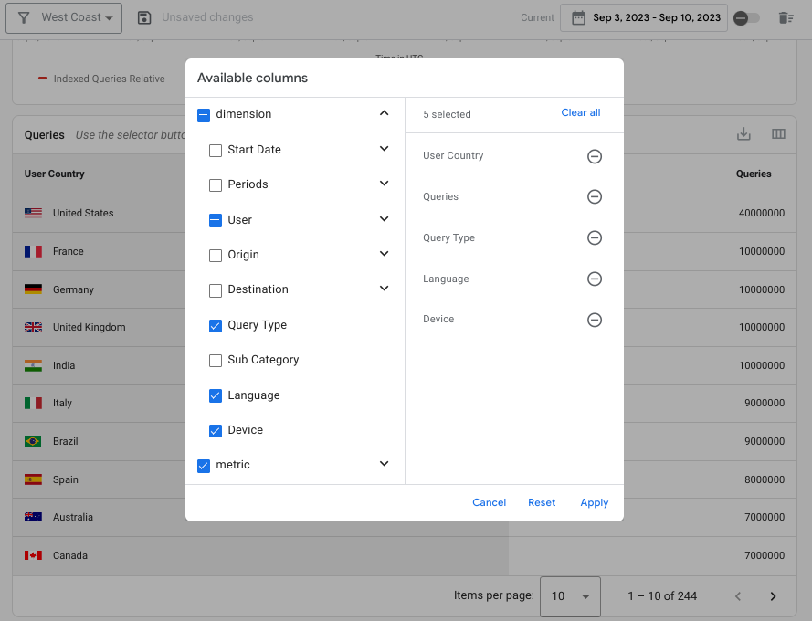
Task: Open the column selector icon
Action: (x=778, y=134)
